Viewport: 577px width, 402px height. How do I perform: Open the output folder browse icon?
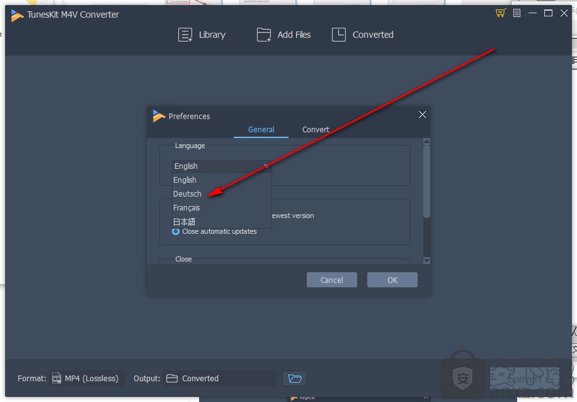coord(295,379)
